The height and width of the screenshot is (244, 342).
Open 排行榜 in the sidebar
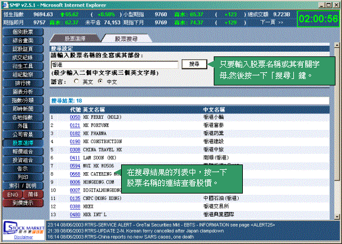coord(23,83)
